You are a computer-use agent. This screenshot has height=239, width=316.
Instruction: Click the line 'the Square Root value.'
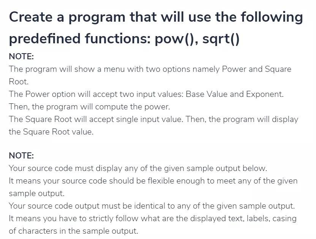(x=51, y=132)
